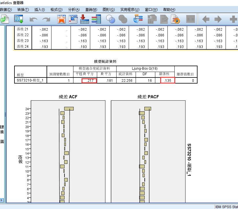The image size is (238, 209).
Task: Click the 殘差 PACF chart
Action: point(148,150)
